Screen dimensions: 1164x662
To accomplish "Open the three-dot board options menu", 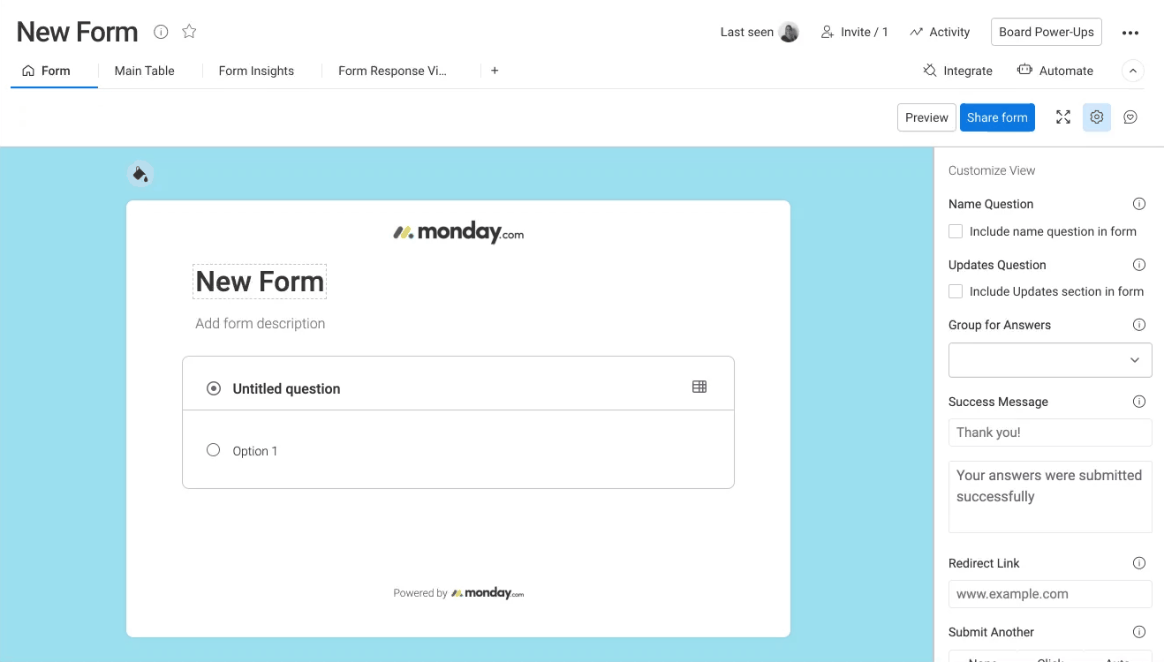I will click(x=1130, y=33).
